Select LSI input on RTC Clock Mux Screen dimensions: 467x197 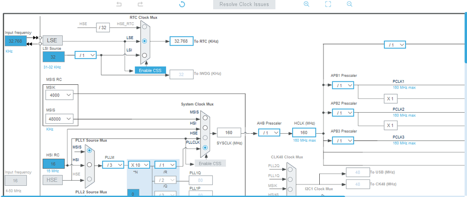click(x=144, y=55)
